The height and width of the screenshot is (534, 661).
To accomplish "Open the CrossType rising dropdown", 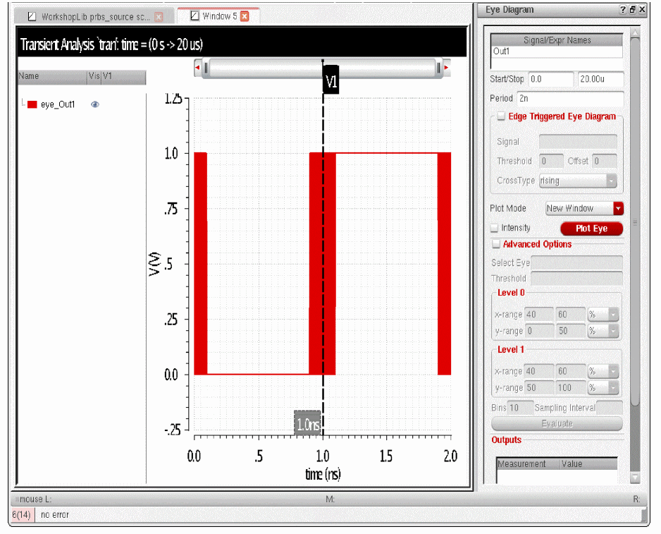I will coord(611,181).
